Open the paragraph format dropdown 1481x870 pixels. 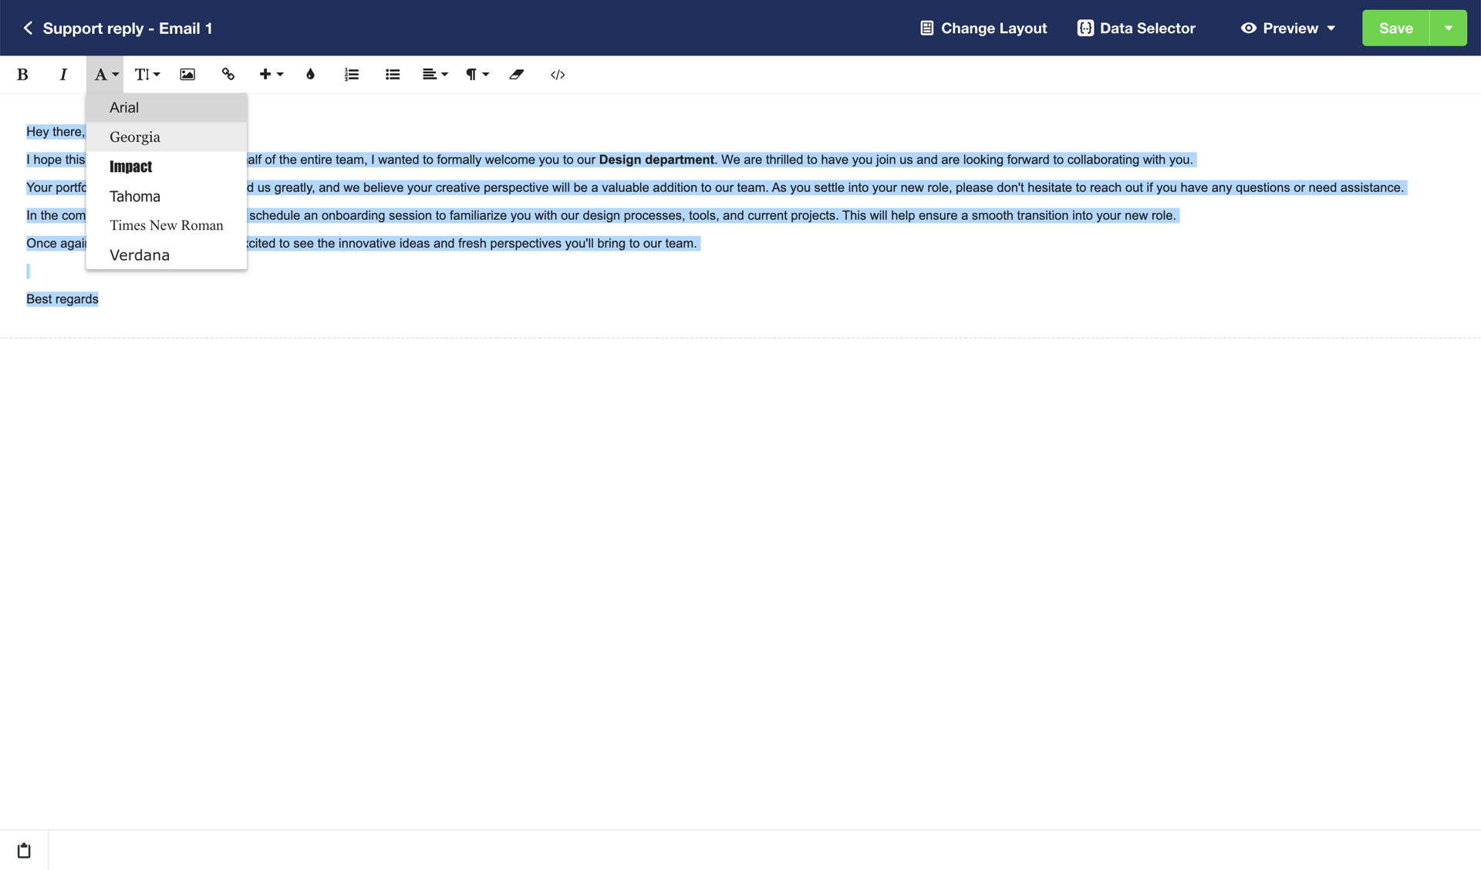pos(477,75)
